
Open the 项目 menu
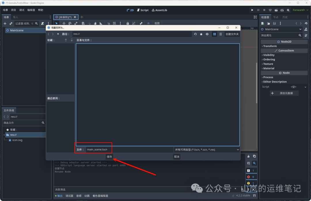pos(14,10)
